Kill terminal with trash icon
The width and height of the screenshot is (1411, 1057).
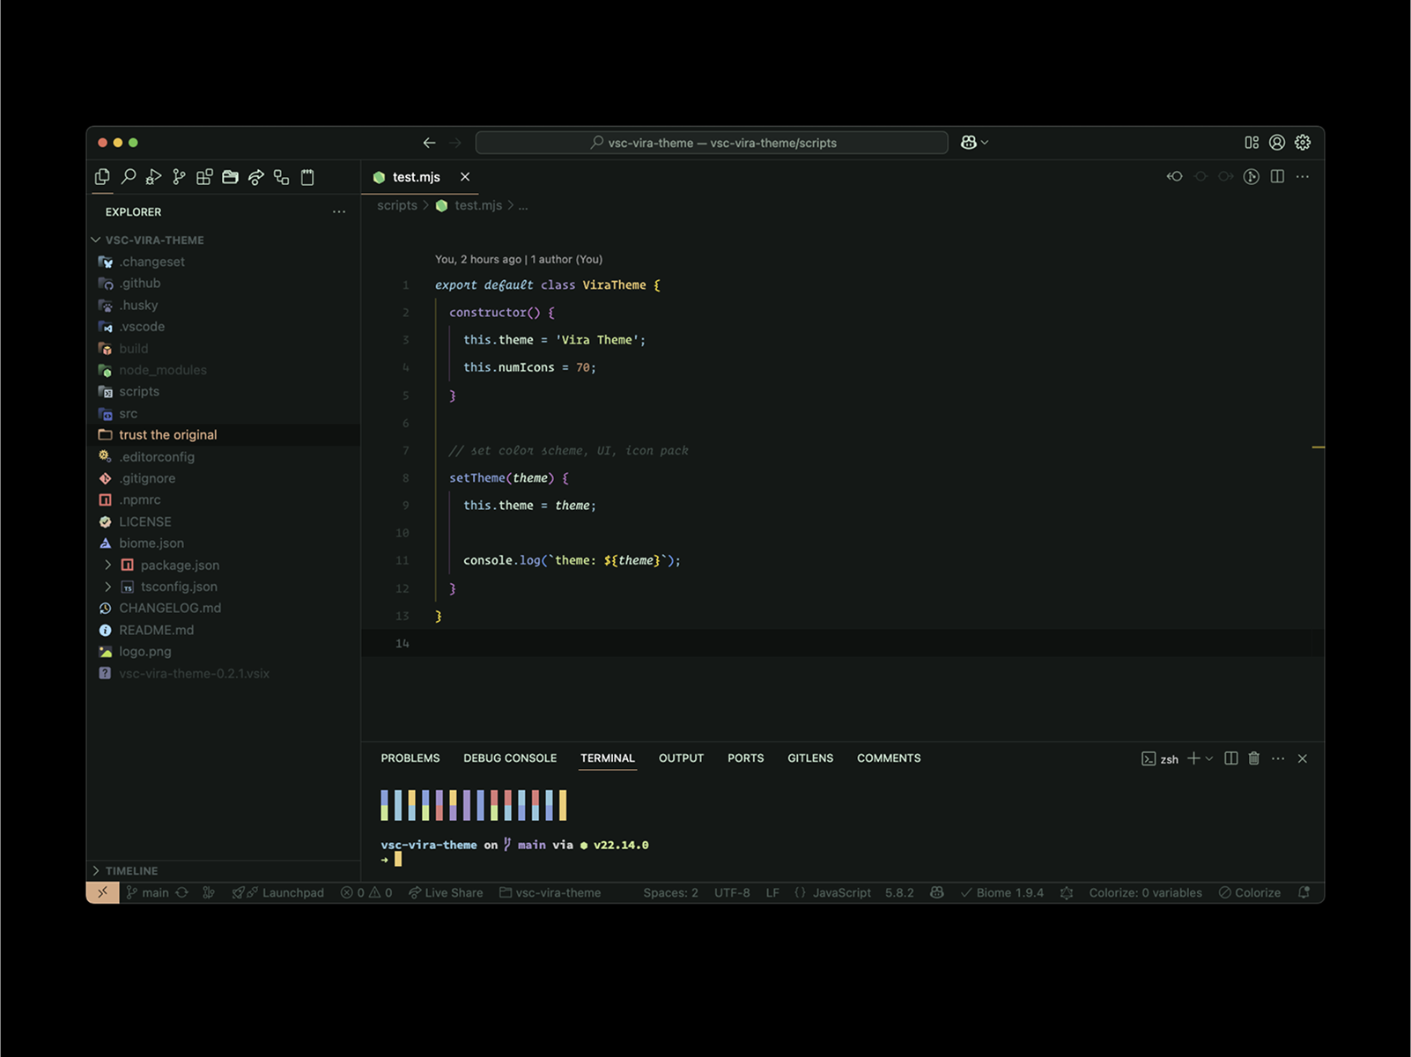pos(1254,758)
